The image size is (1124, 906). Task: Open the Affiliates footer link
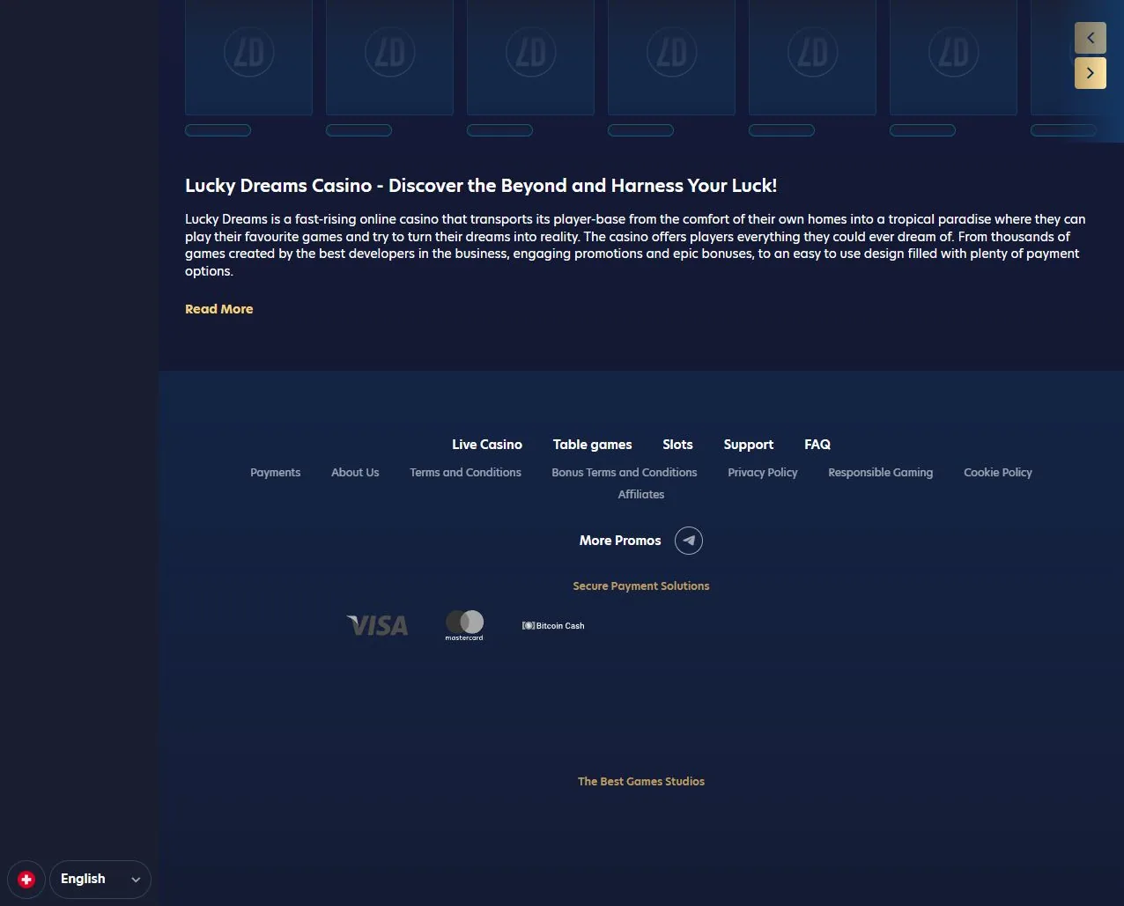pos(641,495)
